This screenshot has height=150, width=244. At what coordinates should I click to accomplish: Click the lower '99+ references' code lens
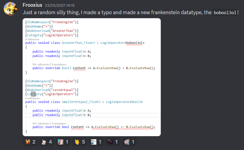[x=40, y=123]
